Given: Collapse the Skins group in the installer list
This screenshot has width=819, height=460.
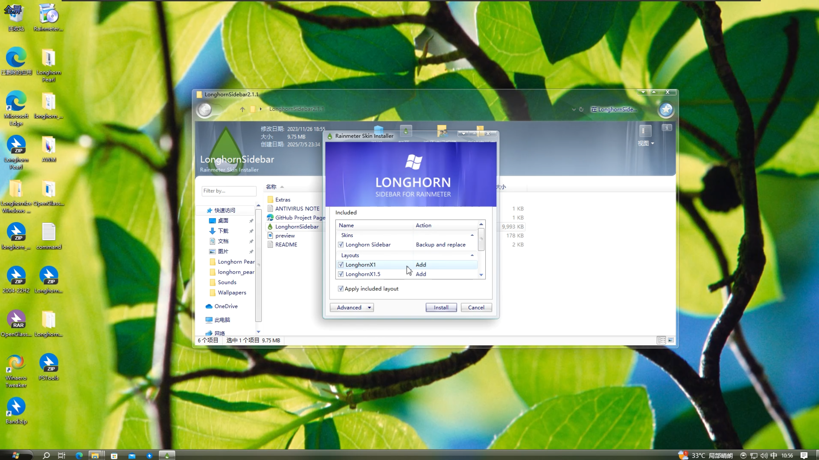Looking at the screenshot, I should click(x=472, y=235).
